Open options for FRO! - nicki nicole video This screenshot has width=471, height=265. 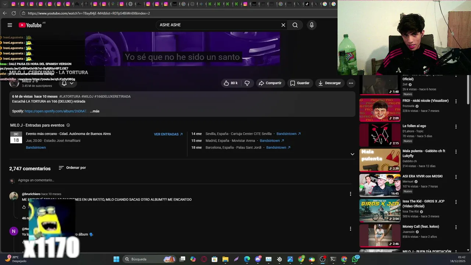point(456,101)
